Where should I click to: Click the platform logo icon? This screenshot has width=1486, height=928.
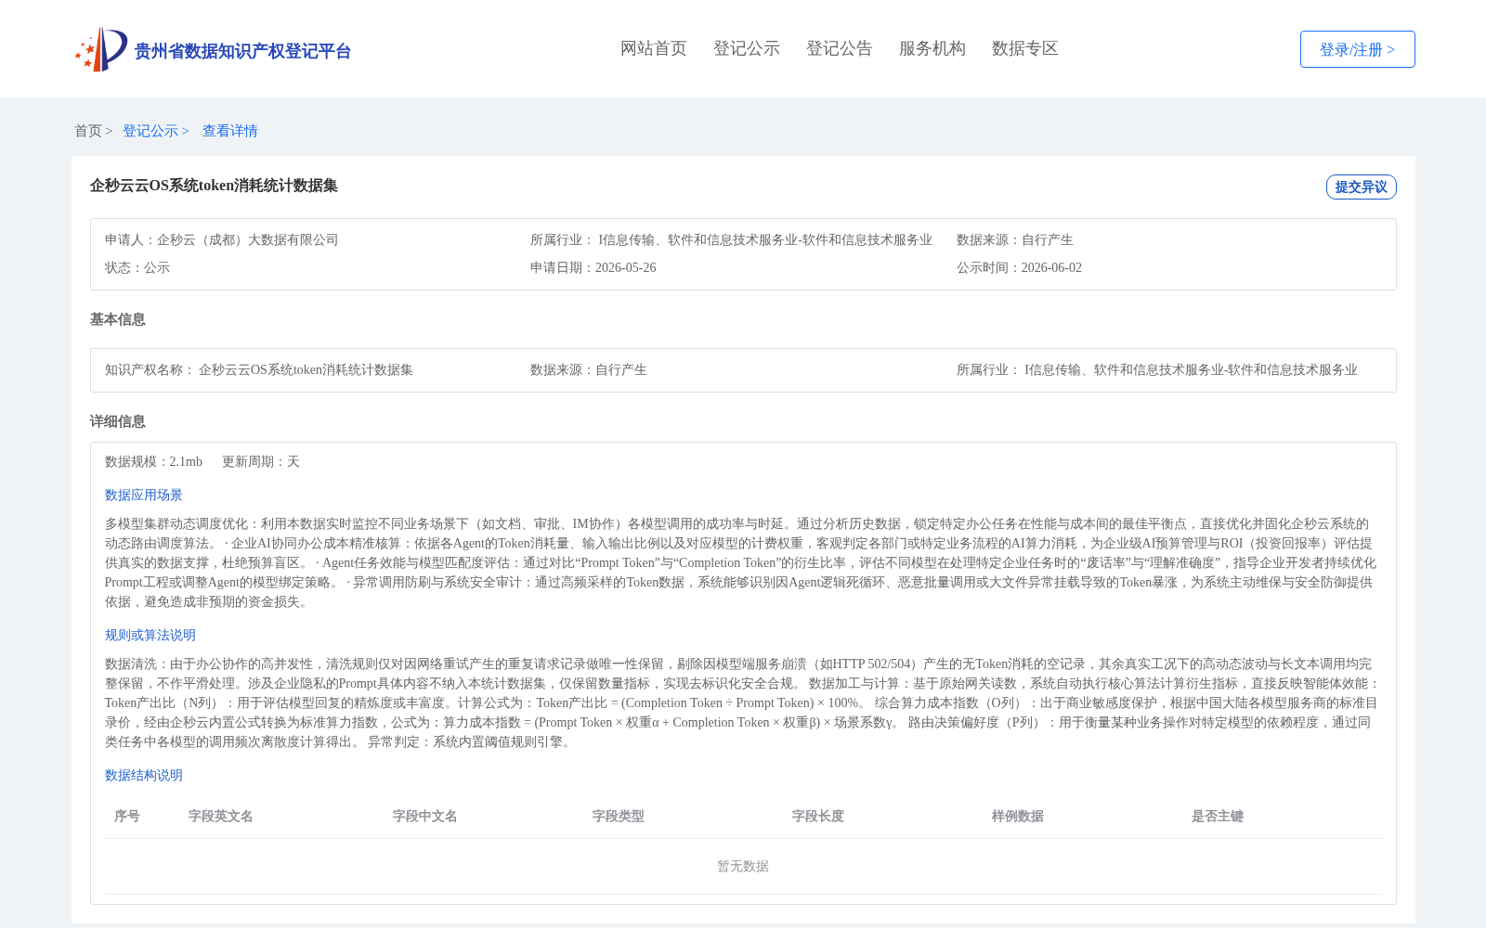pyautogui.click(x=101, y=49)
